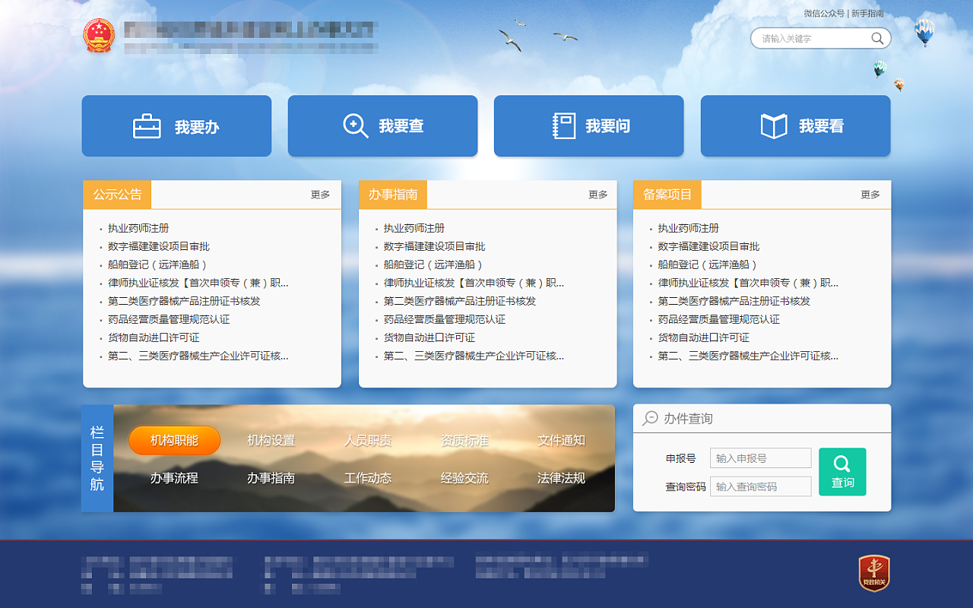This screenshot has width=973, height=608.
Task: Select the 办事指南 panel tab
Action: (x=393, y=195)
